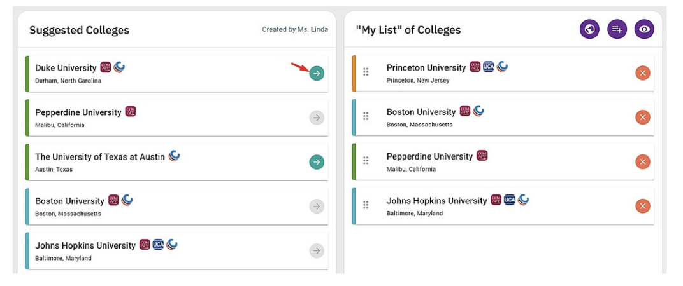Open the globe icon in My List header
The width and height of the screenshot is (683, 286).
coord(589,29)
